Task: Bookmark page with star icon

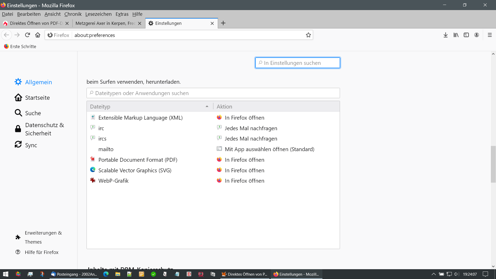Action: pyautogui.click(x=308, y=35)
